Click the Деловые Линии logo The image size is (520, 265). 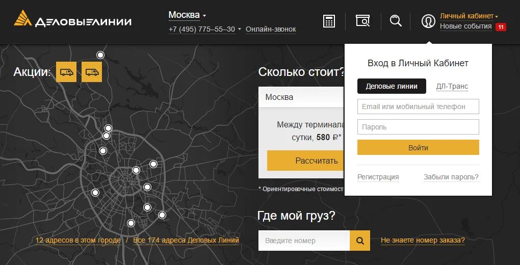72,18
